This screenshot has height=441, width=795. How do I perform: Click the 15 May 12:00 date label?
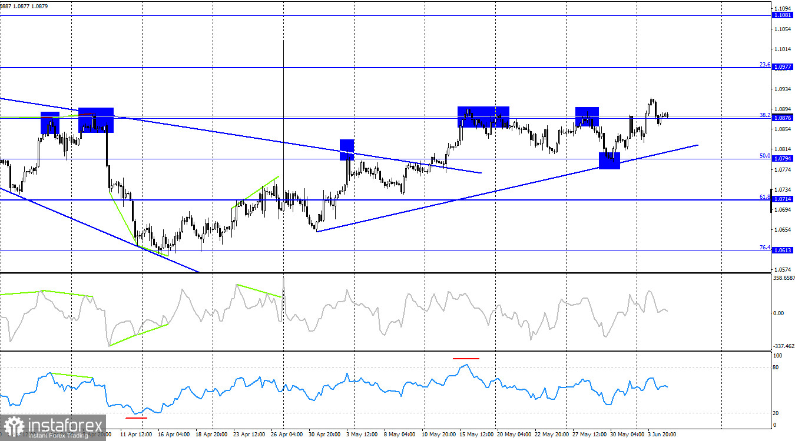point(476,435)
